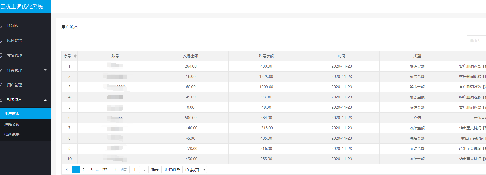Click the 账号 column header
The image size is (486, 175).
115,56
